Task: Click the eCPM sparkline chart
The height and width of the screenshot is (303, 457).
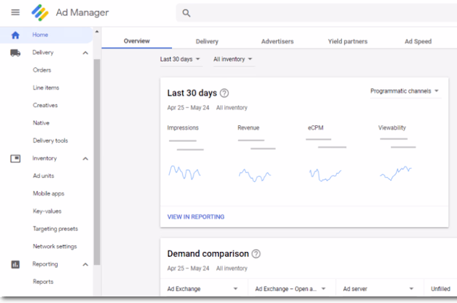Action: point(325,175)
